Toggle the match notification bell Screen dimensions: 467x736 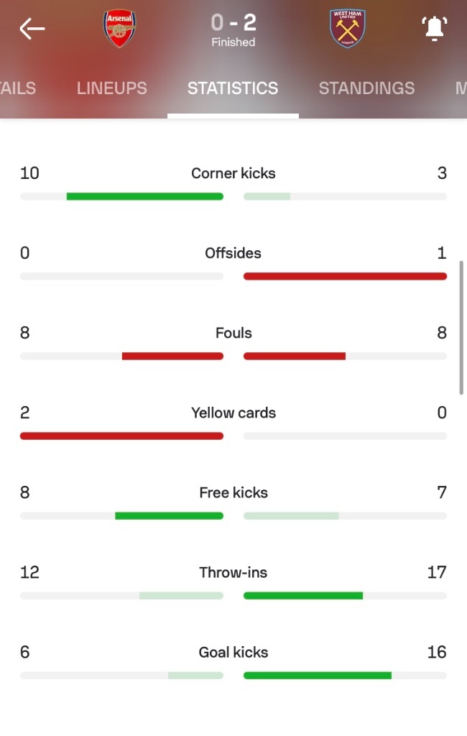(x=434, y=28)
